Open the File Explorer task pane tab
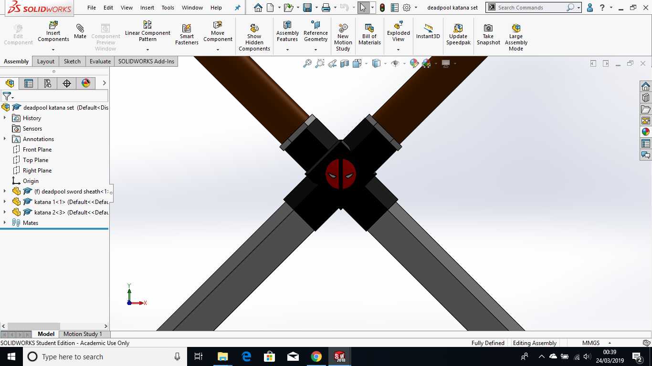652x366 pixels. [646, 109]
